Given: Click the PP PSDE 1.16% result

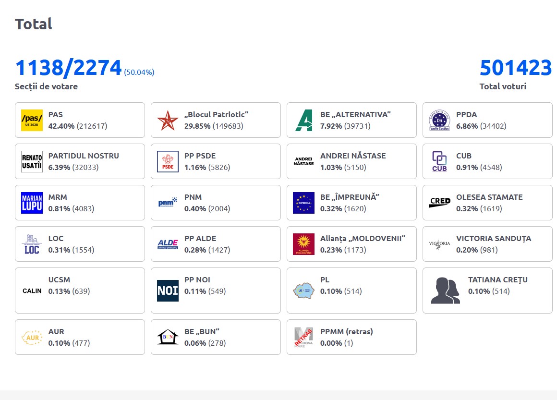Looking at the screenshot, I should [207, 167].
